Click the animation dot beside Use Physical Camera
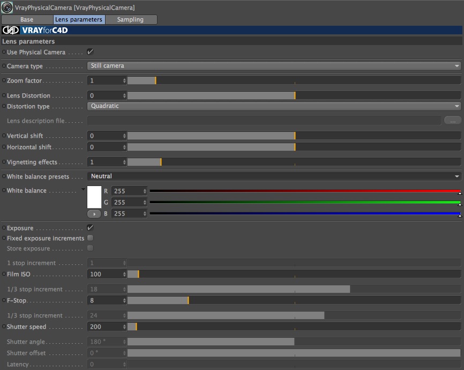 pos(4,52)
